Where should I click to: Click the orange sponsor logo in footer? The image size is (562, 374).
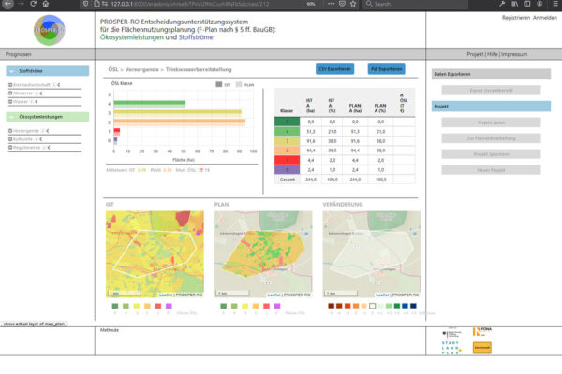point(482,348)
